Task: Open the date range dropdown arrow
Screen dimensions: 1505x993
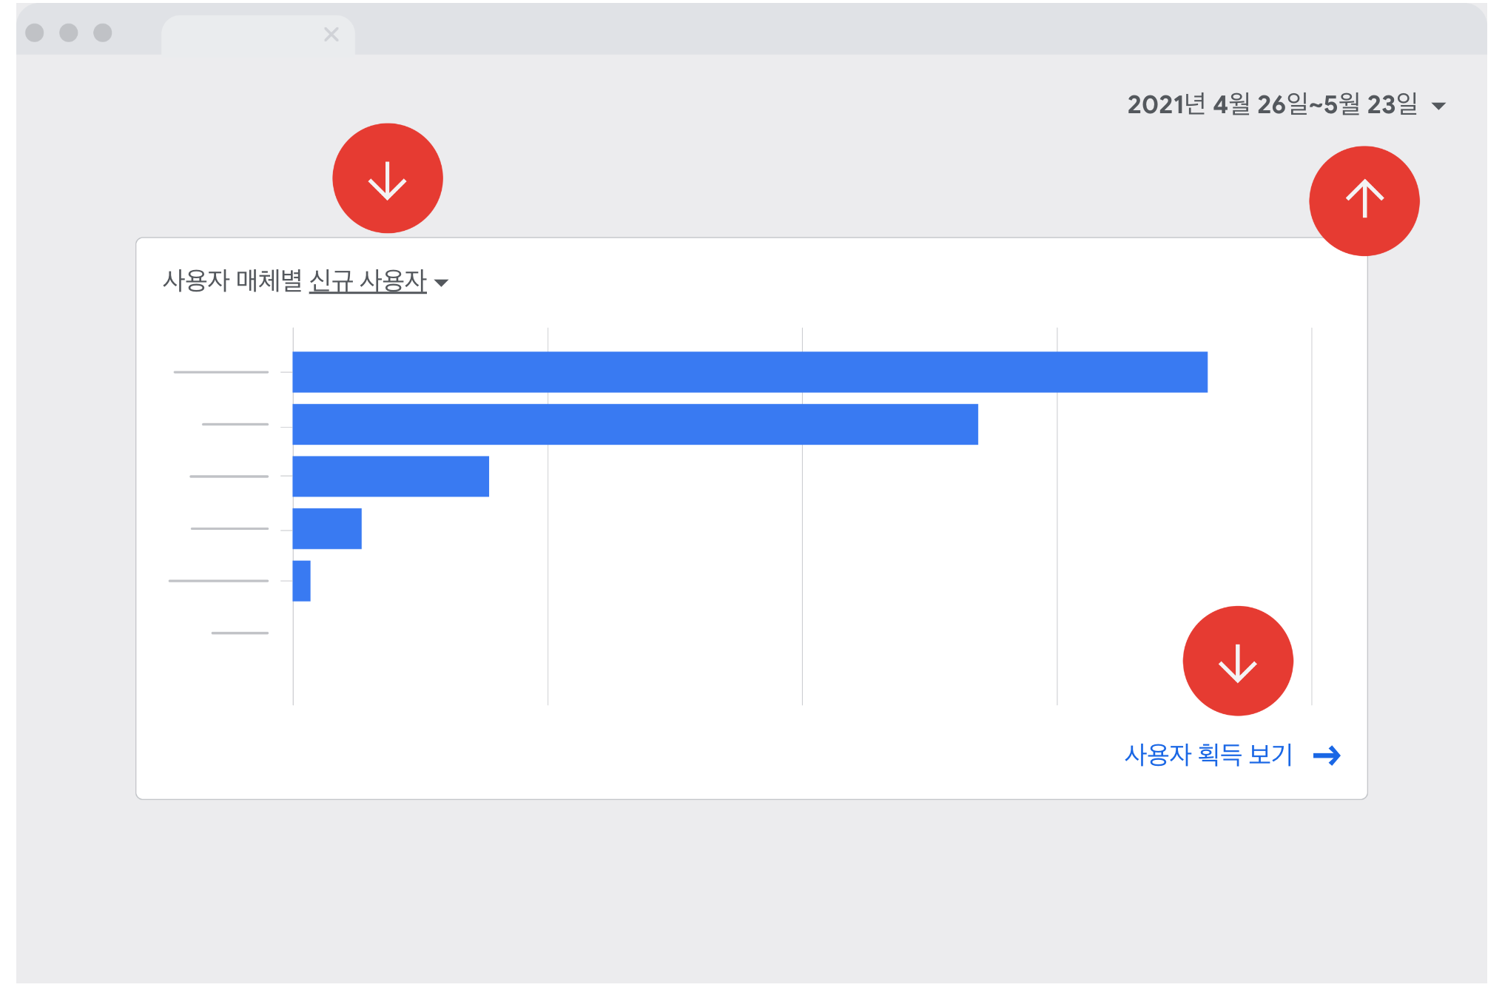Action: pyautogui.click(x=1438, y=106)
